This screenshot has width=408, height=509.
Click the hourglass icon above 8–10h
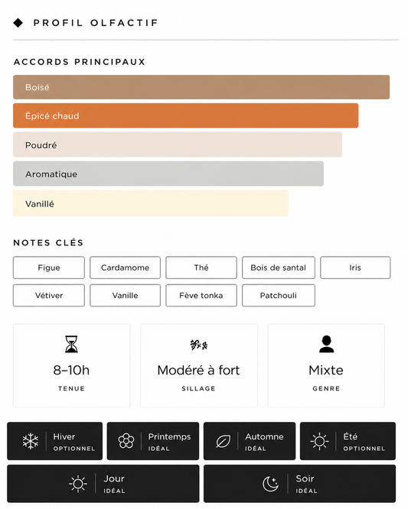71,344
